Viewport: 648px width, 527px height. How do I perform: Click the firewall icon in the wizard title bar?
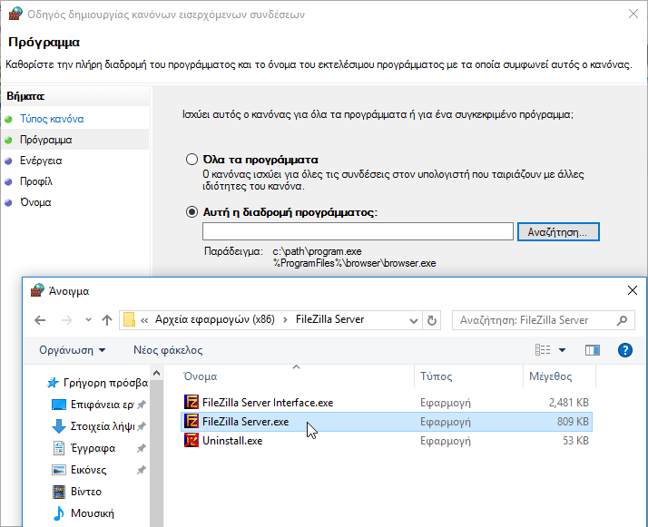click(x=15, y=14)
